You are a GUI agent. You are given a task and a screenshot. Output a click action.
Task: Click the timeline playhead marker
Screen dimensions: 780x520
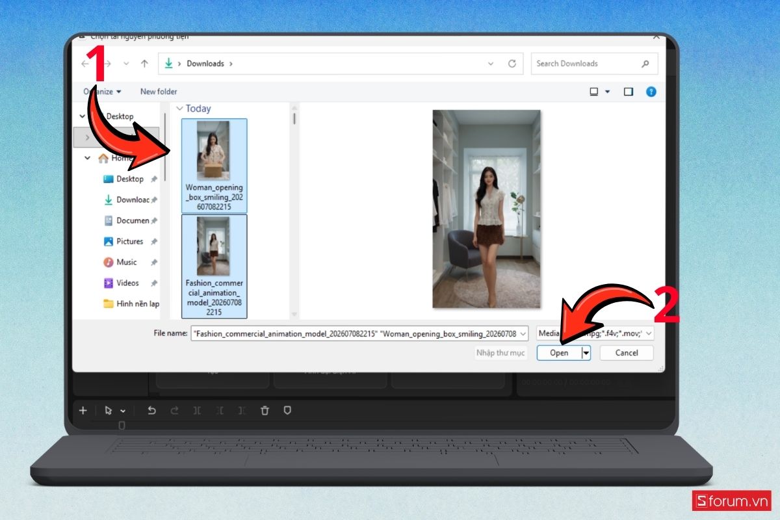coord(122,426)
